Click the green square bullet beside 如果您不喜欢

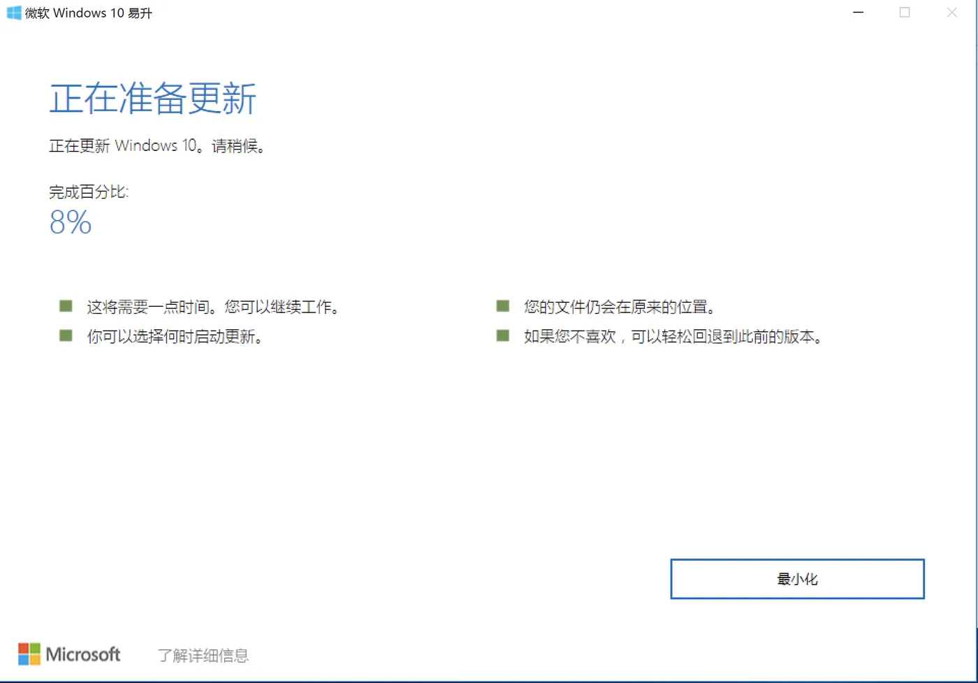coord(502,335)
